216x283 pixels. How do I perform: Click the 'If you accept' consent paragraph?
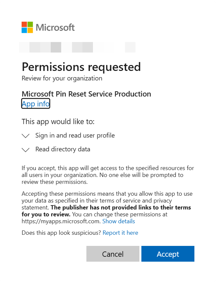(108, 175)
